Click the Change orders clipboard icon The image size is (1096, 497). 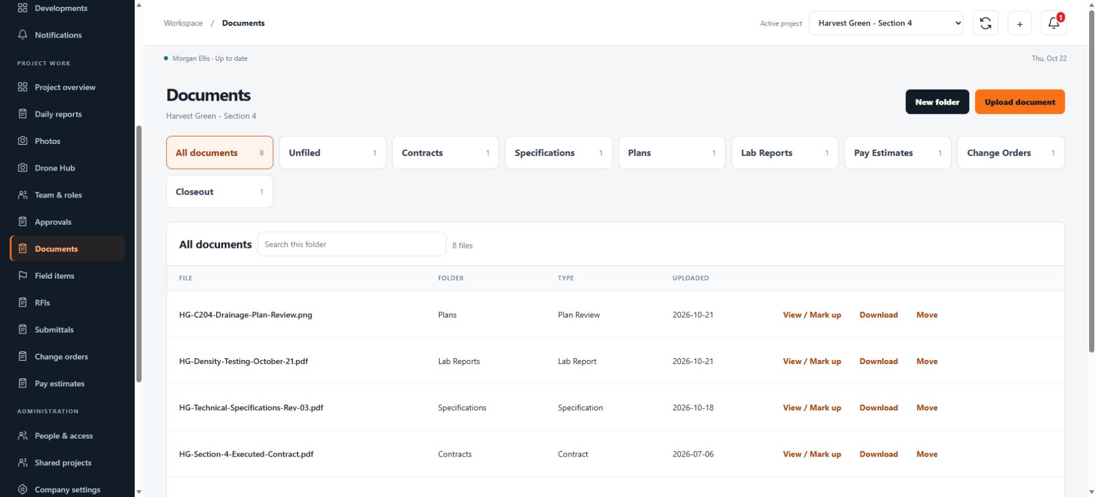23,357
